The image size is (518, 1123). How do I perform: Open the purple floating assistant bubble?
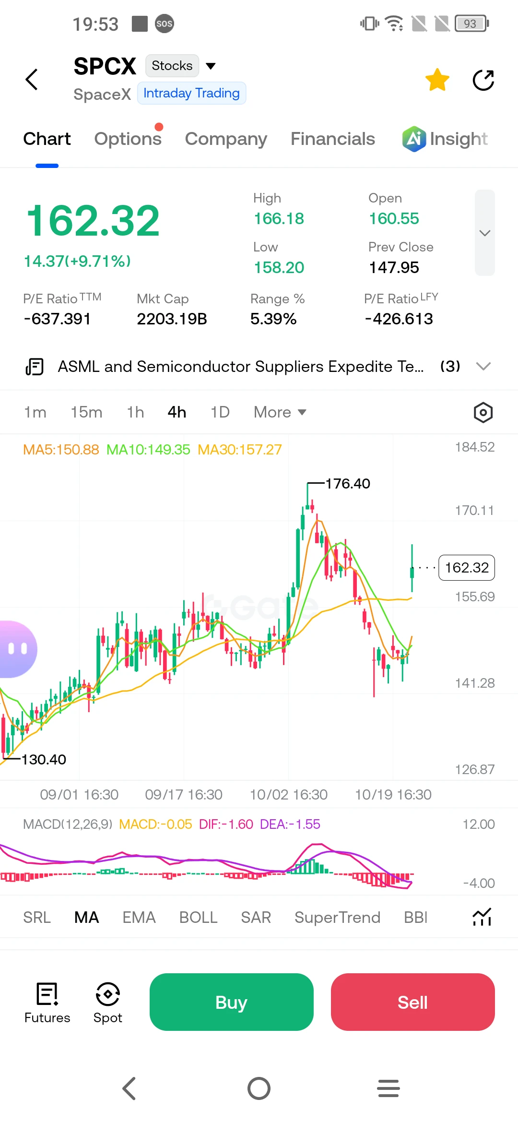tap(18, 649)
